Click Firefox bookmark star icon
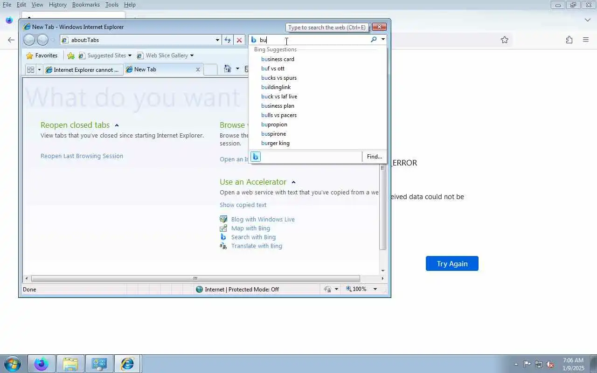The height and width of the screenshot is (373, 597). (504, 40)
